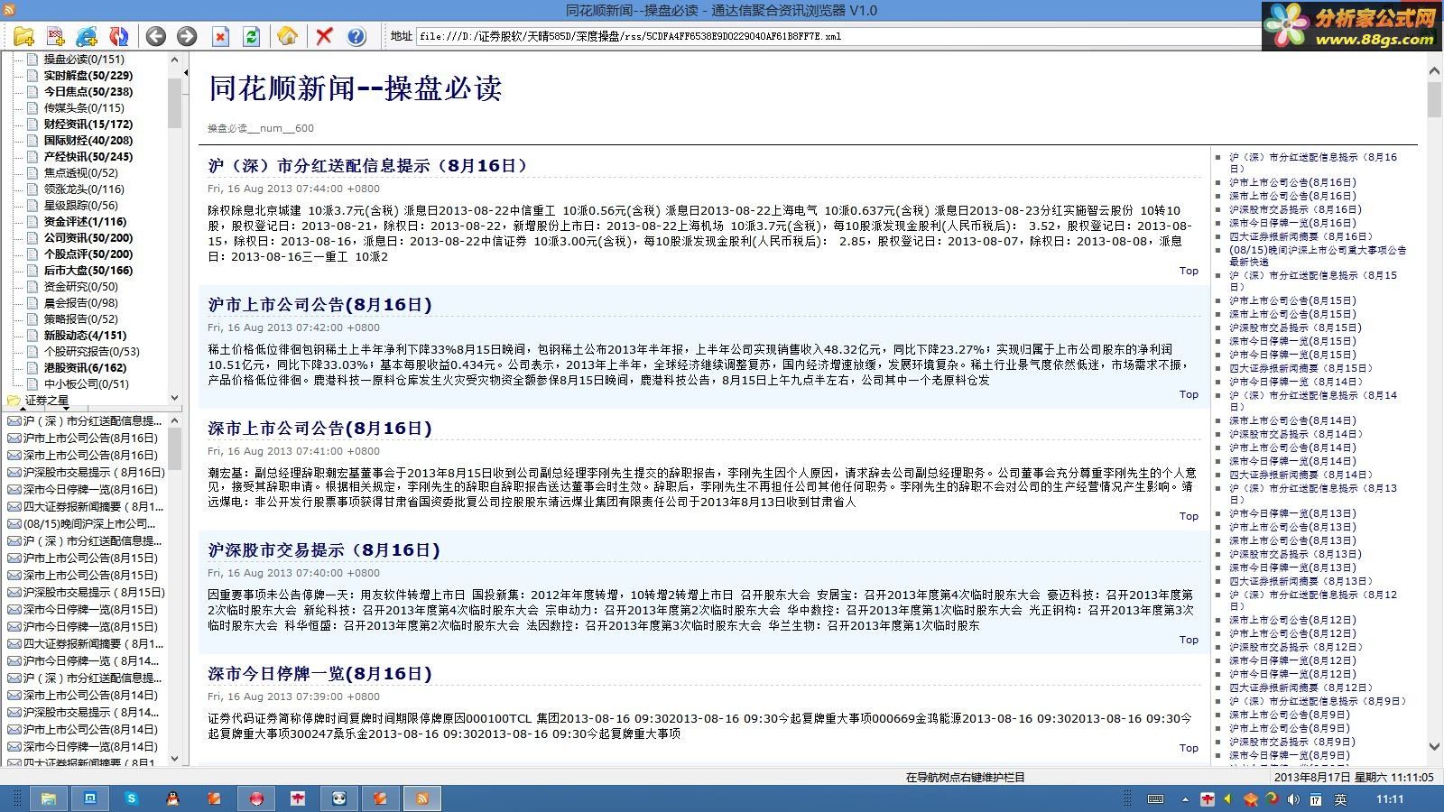This screenshot has width=1444, height=812.
Task: Select 港股资讯(6/162) feed
Action: [x=86, y=368]
